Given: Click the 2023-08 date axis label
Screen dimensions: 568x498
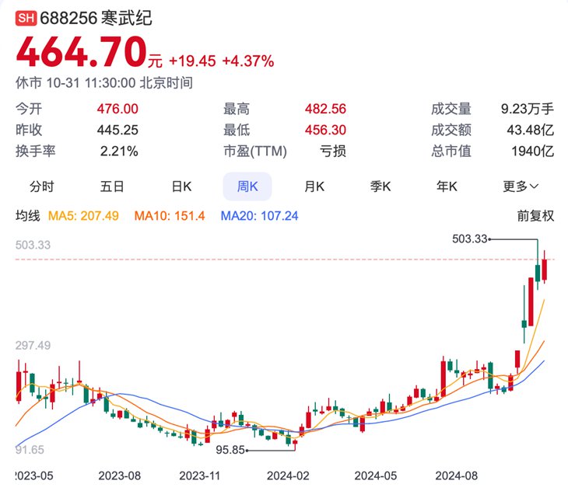Looking at the screenshot, I should click(x=120, y=475).
